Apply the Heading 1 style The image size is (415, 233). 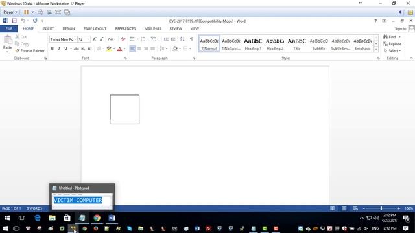[253, 44]
